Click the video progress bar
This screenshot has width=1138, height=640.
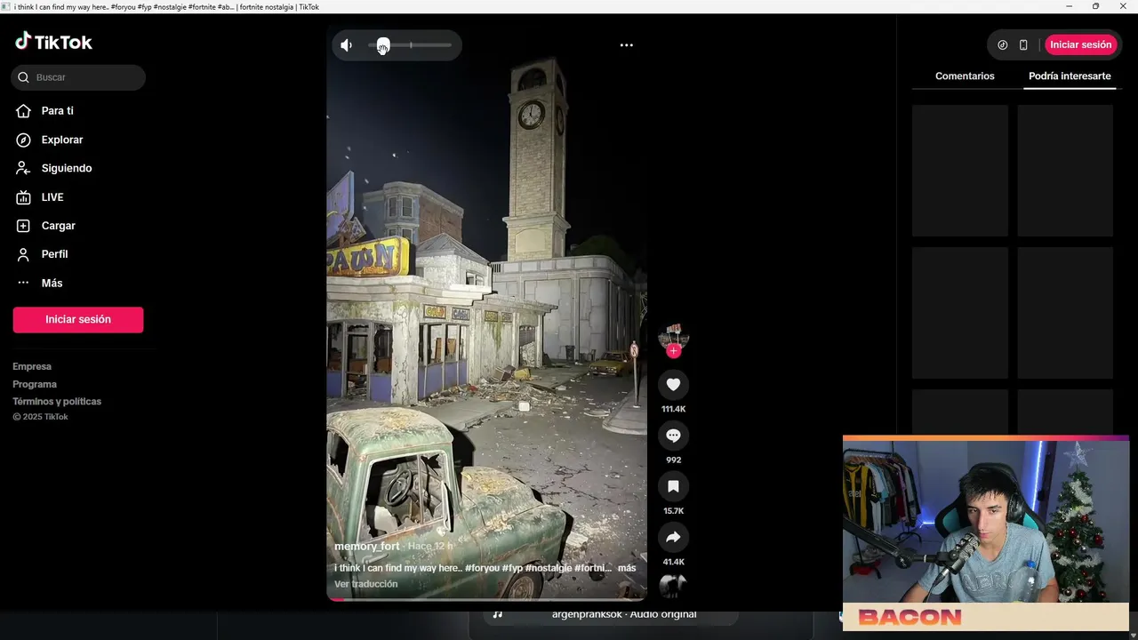(487, 599)
